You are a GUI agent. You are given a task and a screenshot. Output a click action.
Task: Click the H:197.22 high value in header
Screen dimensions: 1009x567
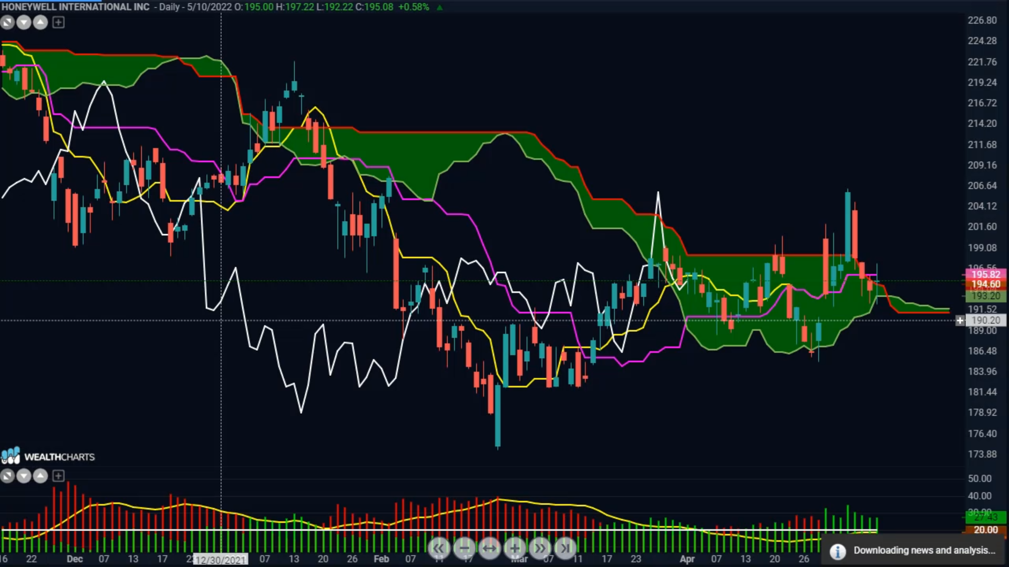295,7
